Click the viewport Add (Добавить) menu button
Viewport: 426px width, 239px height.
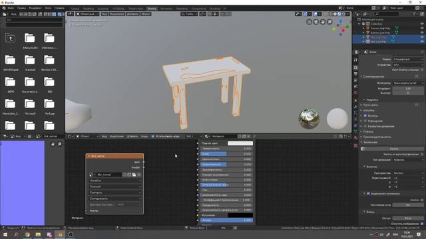[132, 14]
